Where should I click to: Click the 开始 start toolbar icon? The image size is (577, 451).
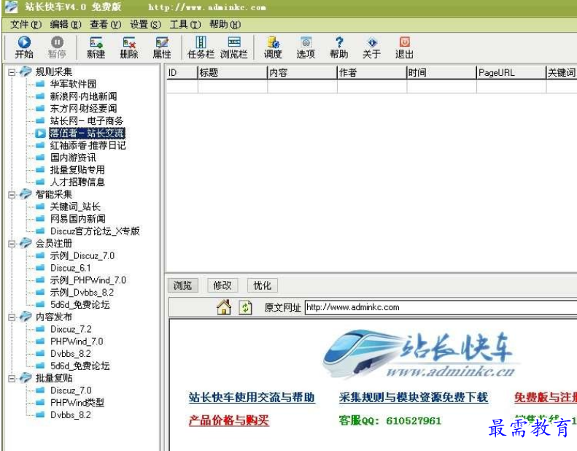tap(24, 42)
